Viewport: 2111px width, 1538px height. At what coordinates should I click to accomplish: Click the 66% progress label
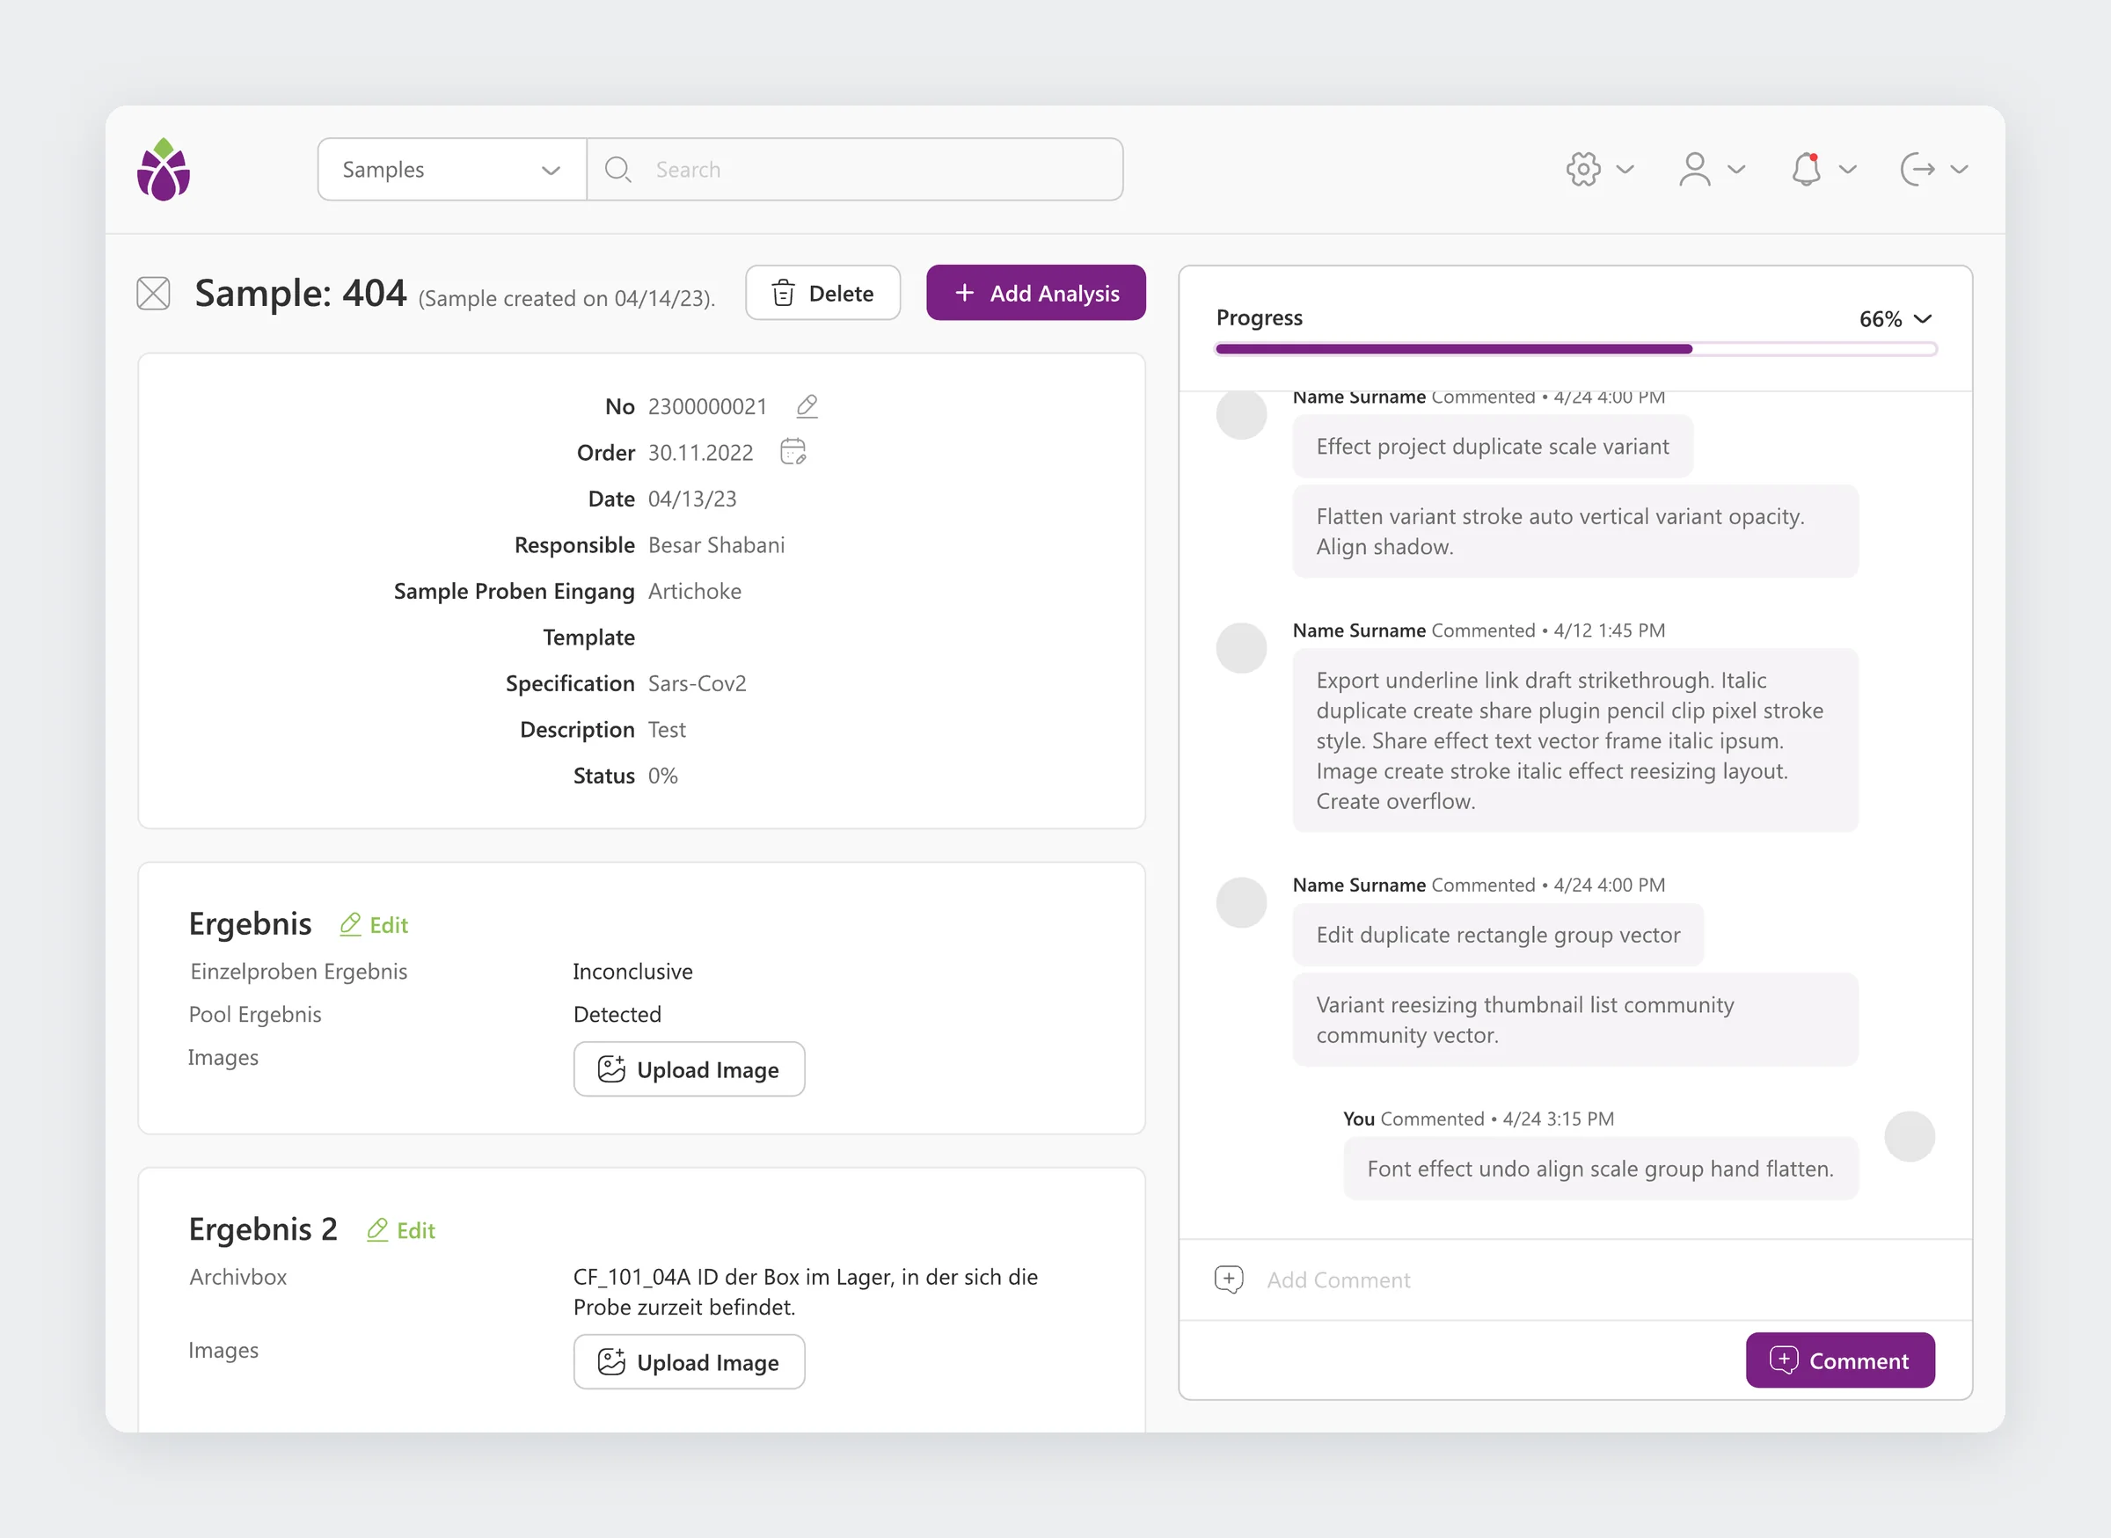coord(1880,319)
